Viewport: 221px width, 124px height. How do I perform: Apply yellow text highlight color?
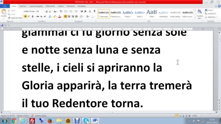54,17
